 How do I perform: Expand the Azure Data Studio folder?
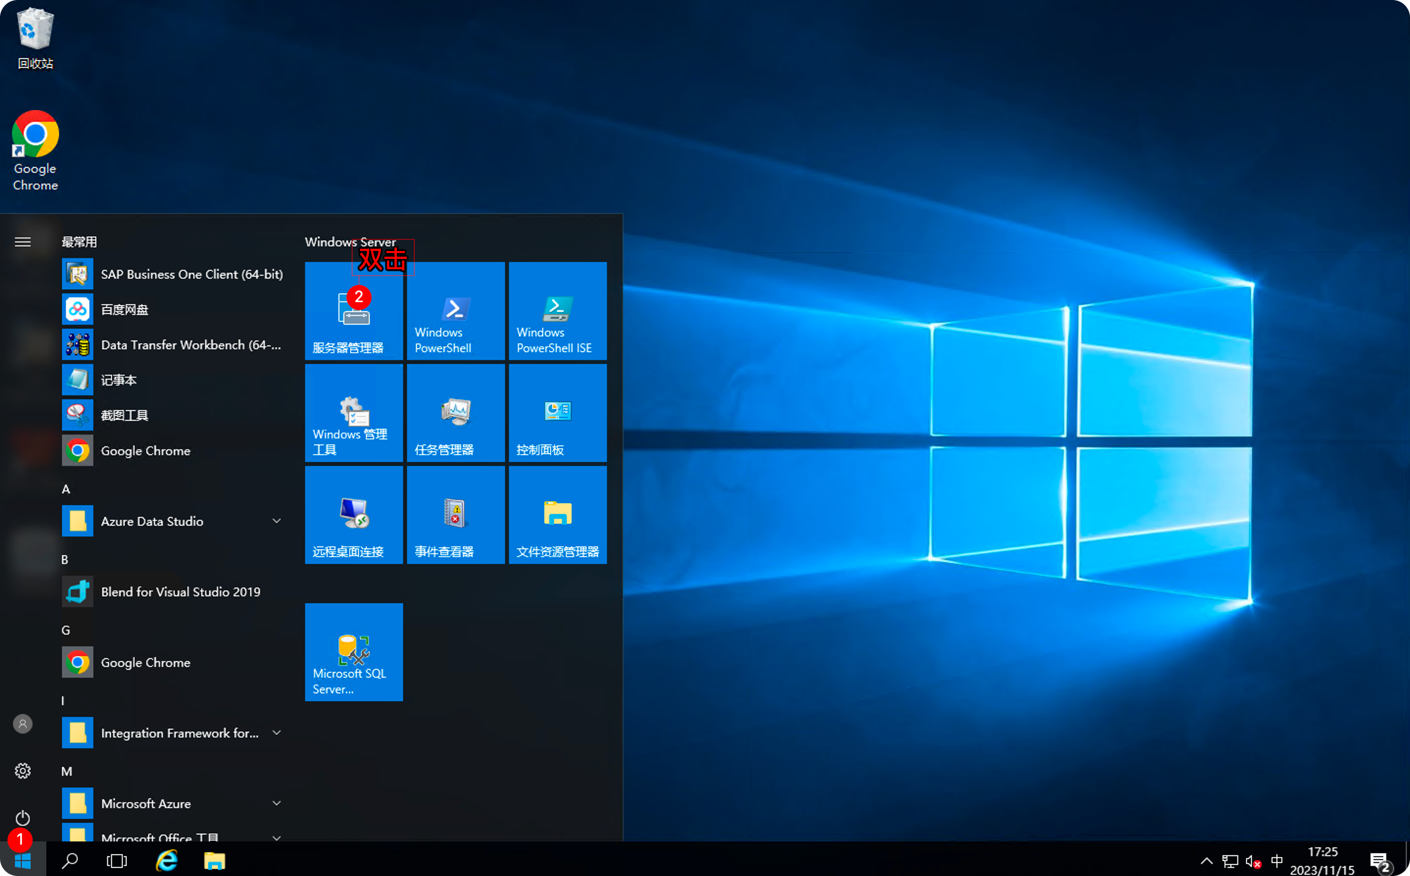[174, 521]
